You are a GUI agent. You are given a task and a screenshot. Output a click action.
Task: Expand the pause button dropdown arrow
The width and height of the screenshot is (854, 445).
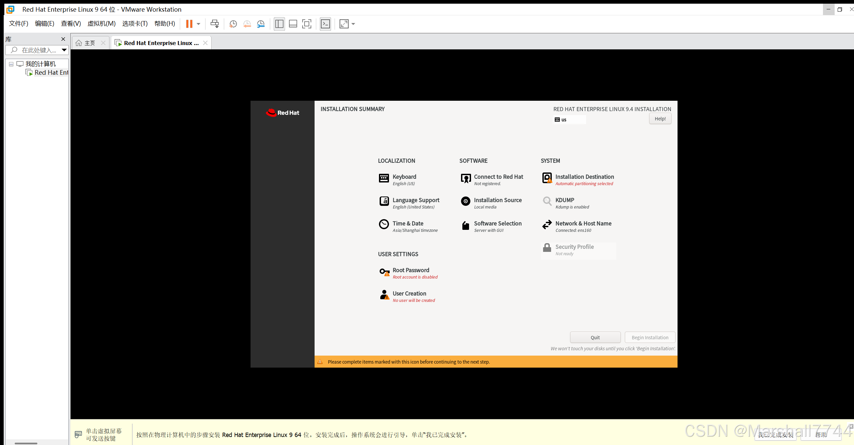coord(198,24)
